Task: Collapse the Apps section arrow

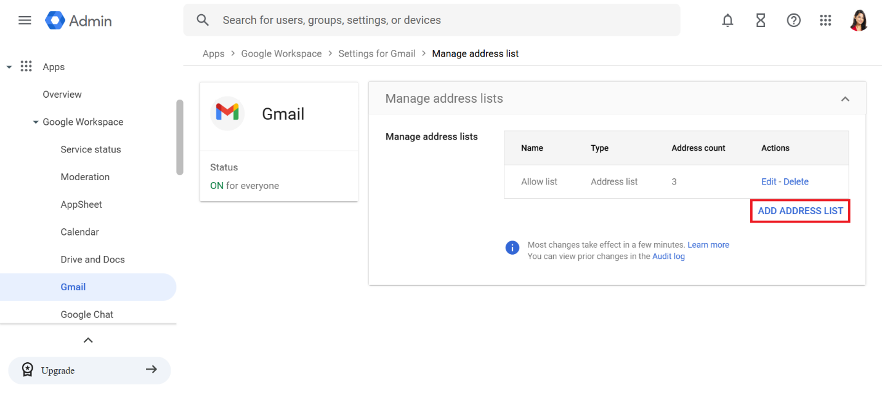Action: pyautogui.click(x=9, y=67)
